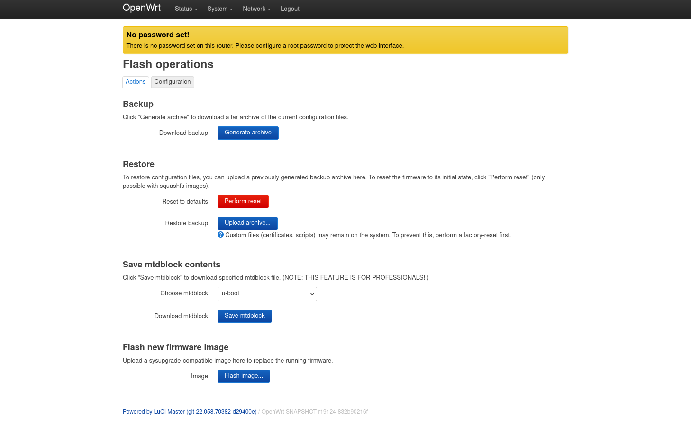Click the OpenWrt brand logo

[x=141, y=8]
